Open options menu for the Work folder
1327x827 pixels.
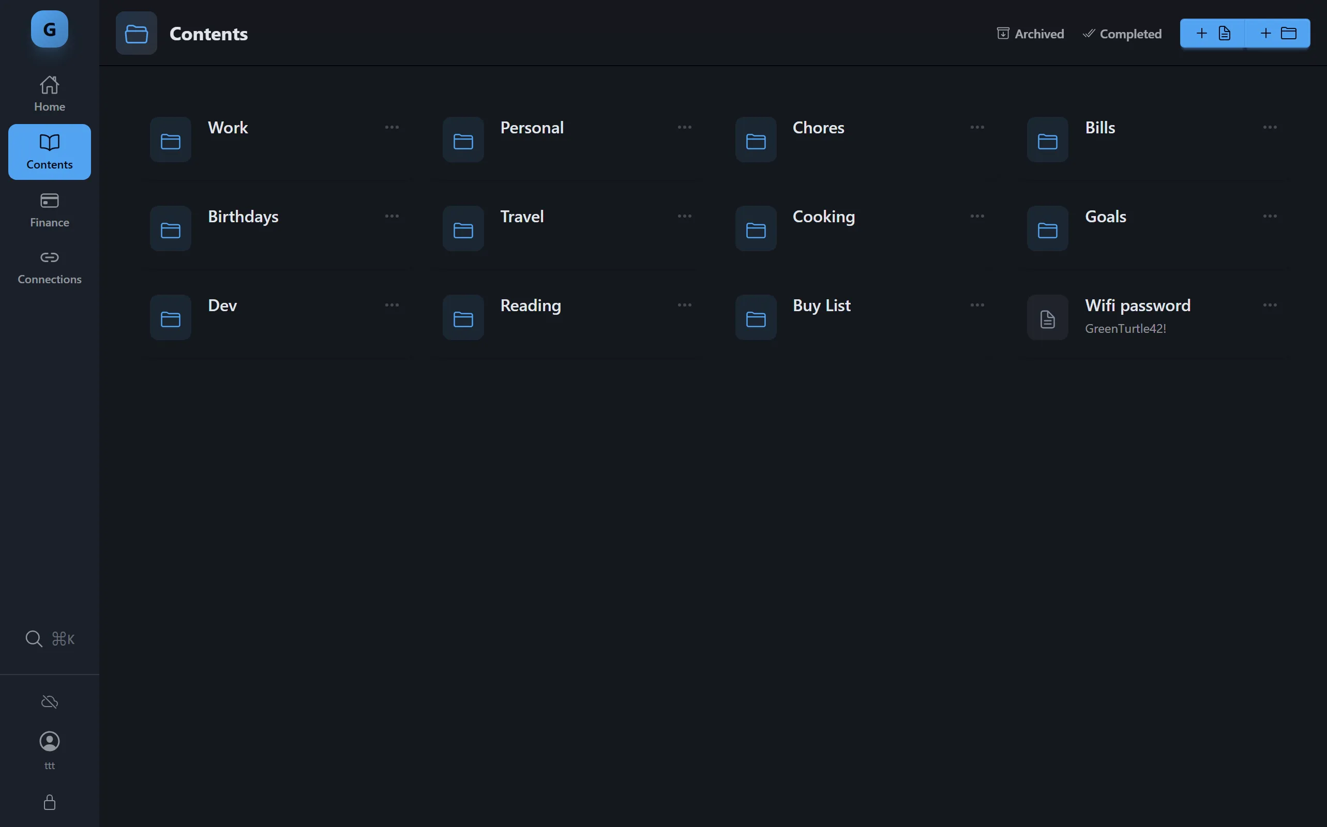point(392,127)
